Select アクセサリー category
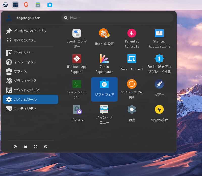Viewport: 202px width, 176px height. tap(31, 53)
